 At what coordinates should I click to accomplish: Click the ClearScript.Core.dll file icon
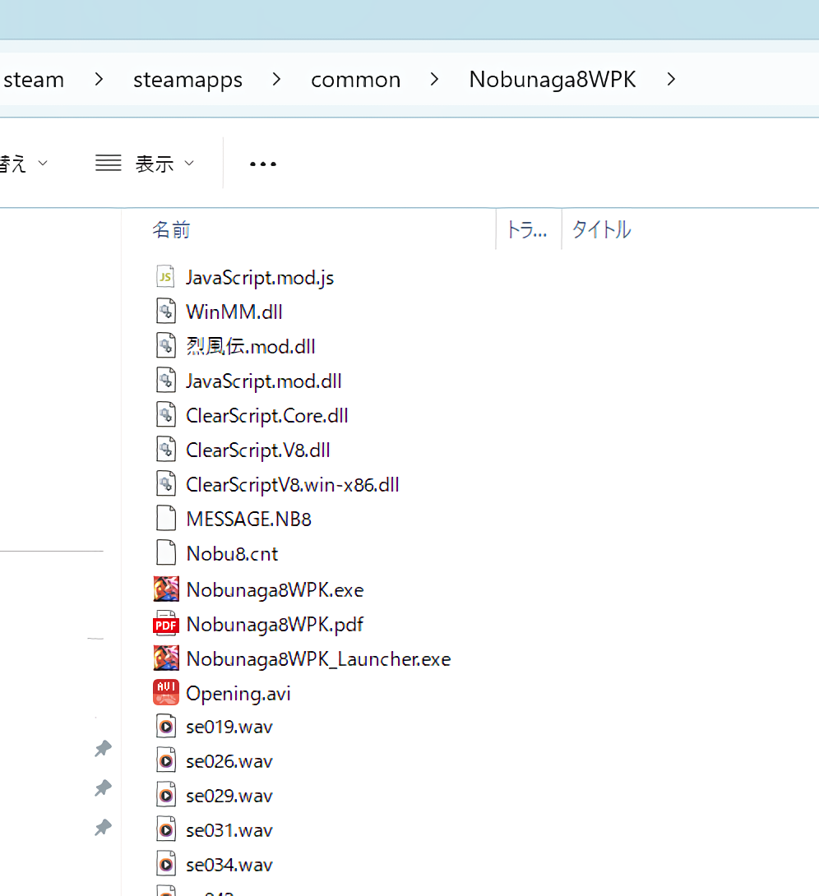coord(166,415)
